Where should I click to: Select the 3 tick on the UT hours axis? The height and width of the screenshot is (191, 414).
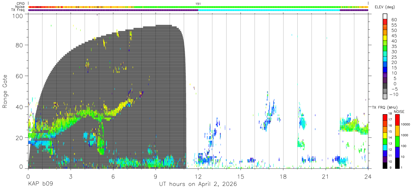pos(70,176)
